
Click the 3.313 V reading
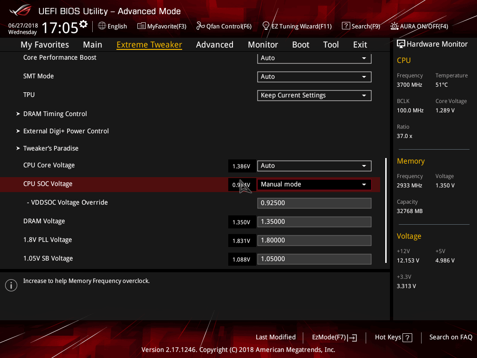(x=406, y=286)
